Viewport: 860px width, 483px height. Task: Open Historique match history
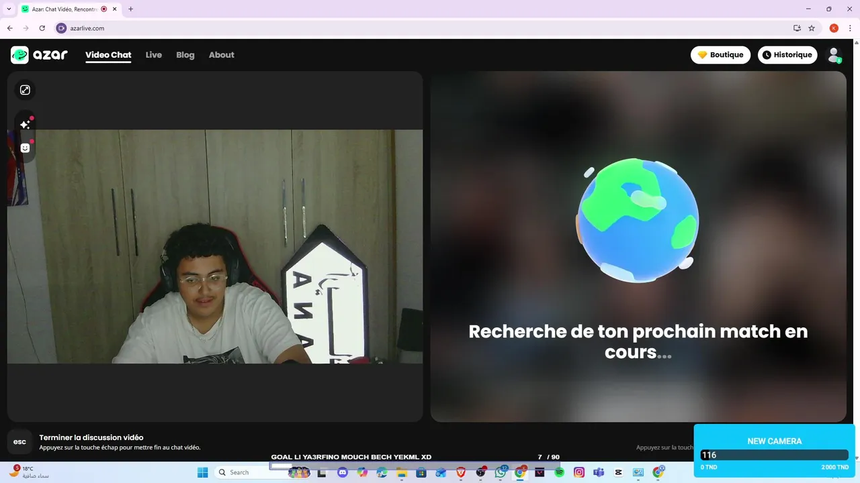(787, 55)
